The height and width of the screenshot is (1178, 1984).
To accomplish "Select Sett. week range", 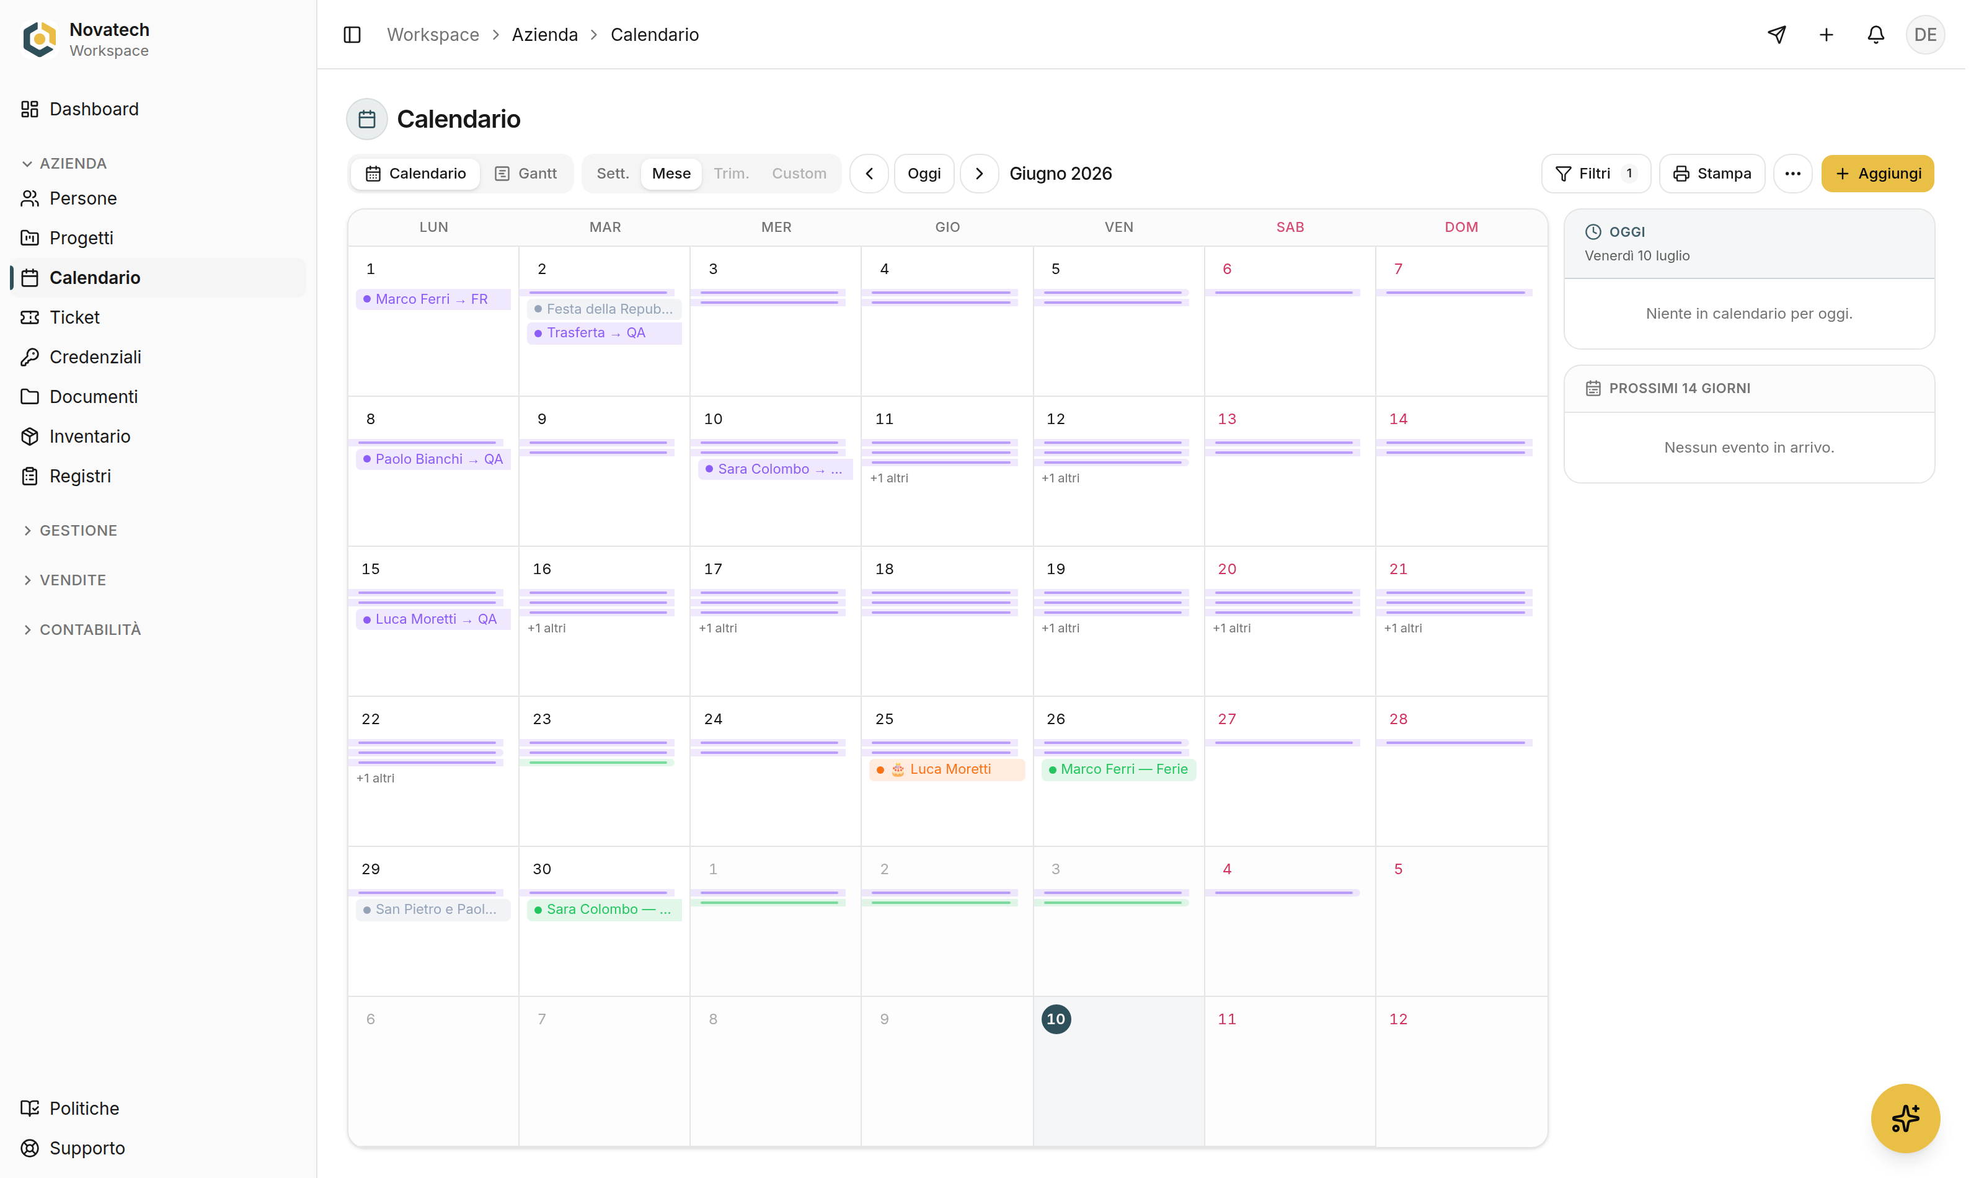I will click(613, 174).
